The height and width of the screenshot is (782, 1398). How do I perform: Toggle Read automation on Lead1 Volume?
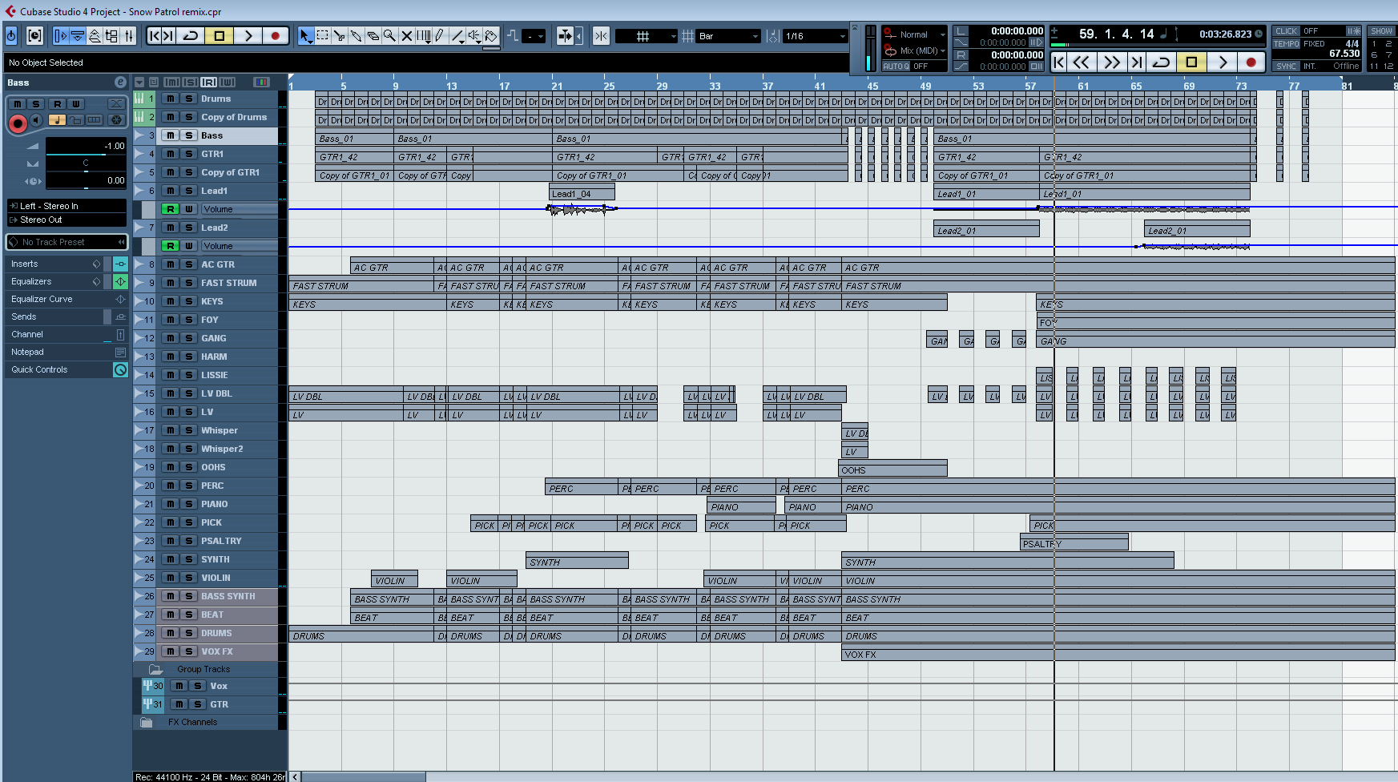point(170,209)
